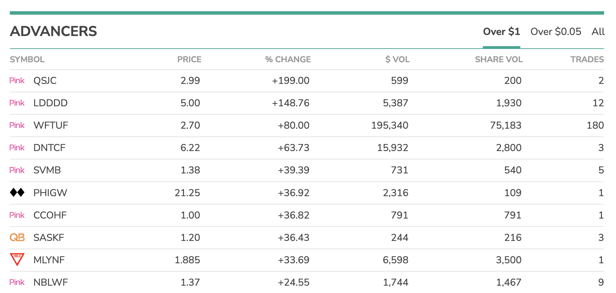
Task: Open the MLYNF symbol link
Action: [49, 260]
